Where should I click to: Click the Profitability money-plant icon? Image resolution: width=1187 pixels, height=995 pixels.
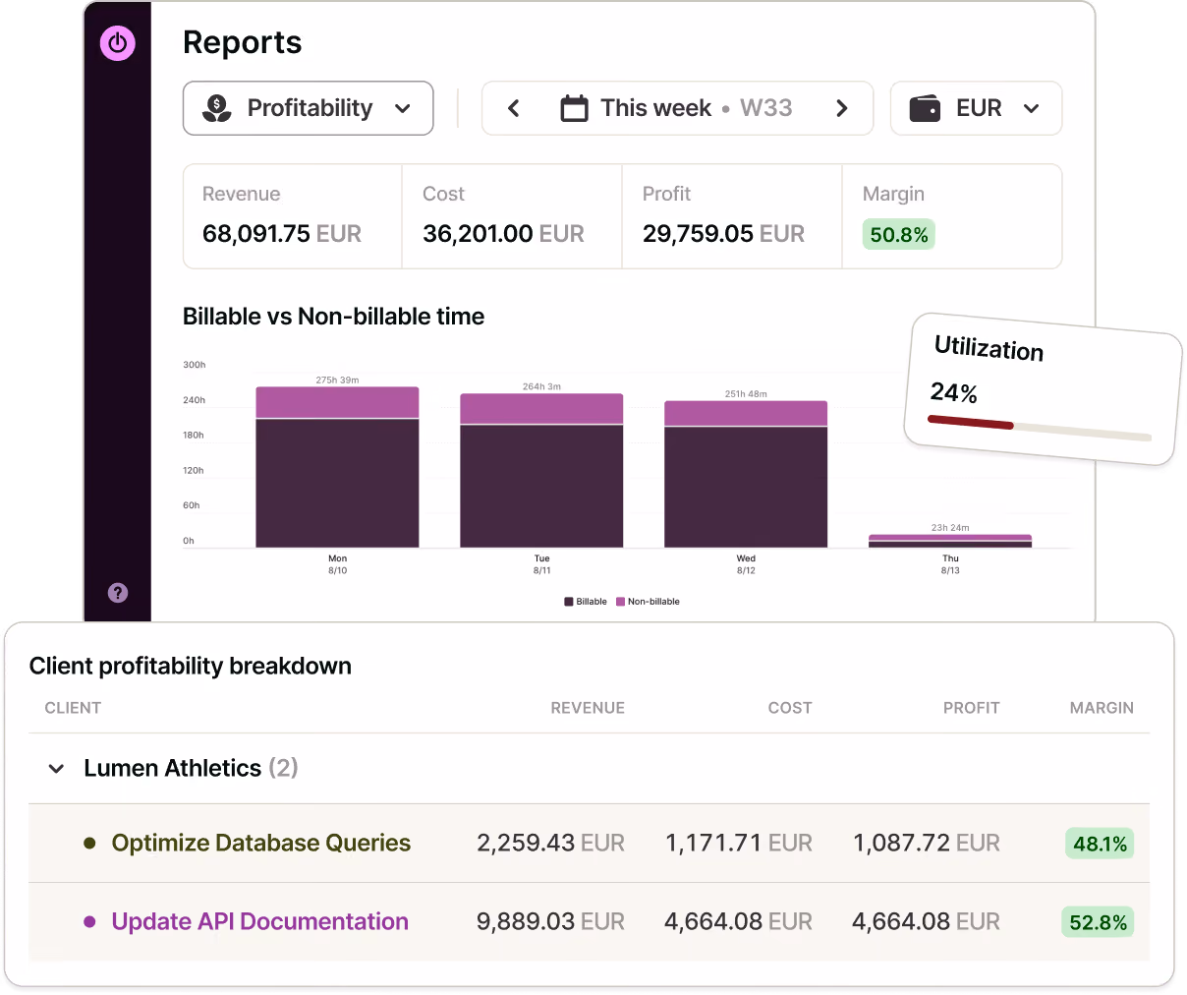(x=217, y=108)
